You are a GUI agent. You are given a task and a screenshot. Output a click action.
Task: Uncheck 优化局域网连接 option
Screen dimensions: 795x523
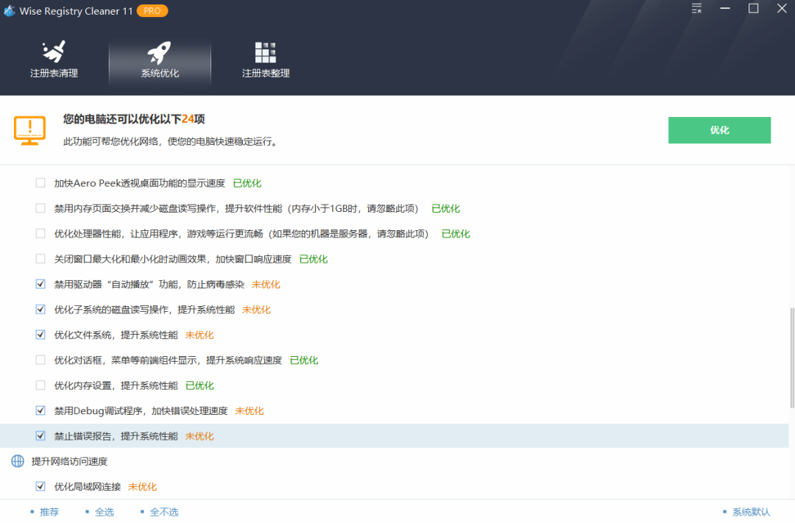(40, 486)
